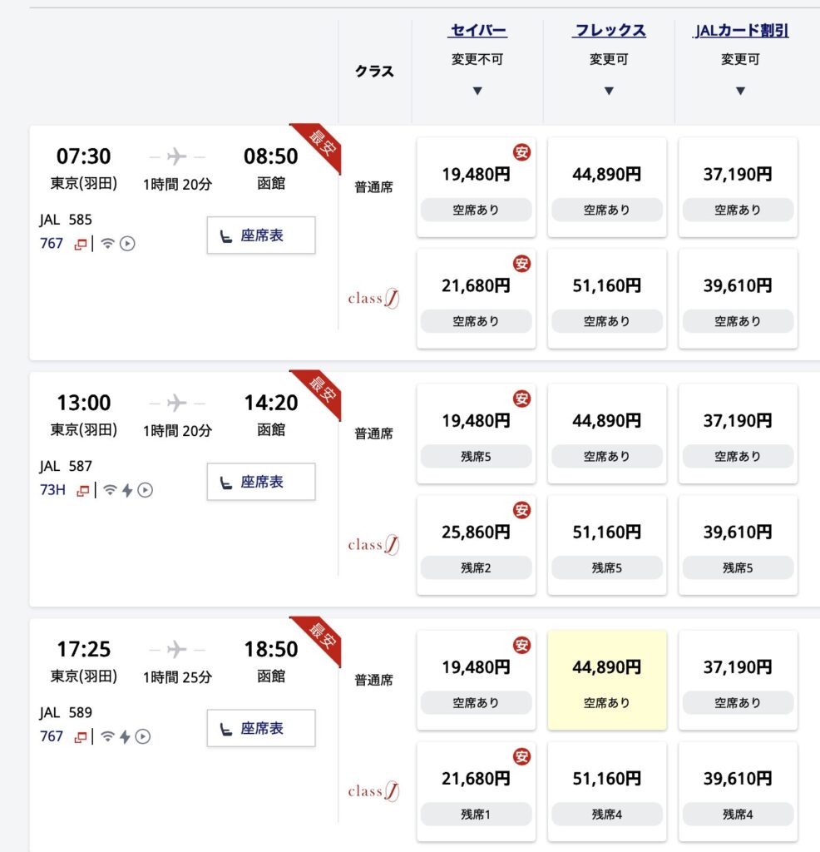Expand the JALカード割引 details arrow
820x852 pixels.
coord(740,91)
